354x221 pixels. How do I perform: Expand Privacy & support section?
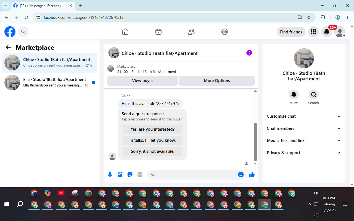(304, 153)
